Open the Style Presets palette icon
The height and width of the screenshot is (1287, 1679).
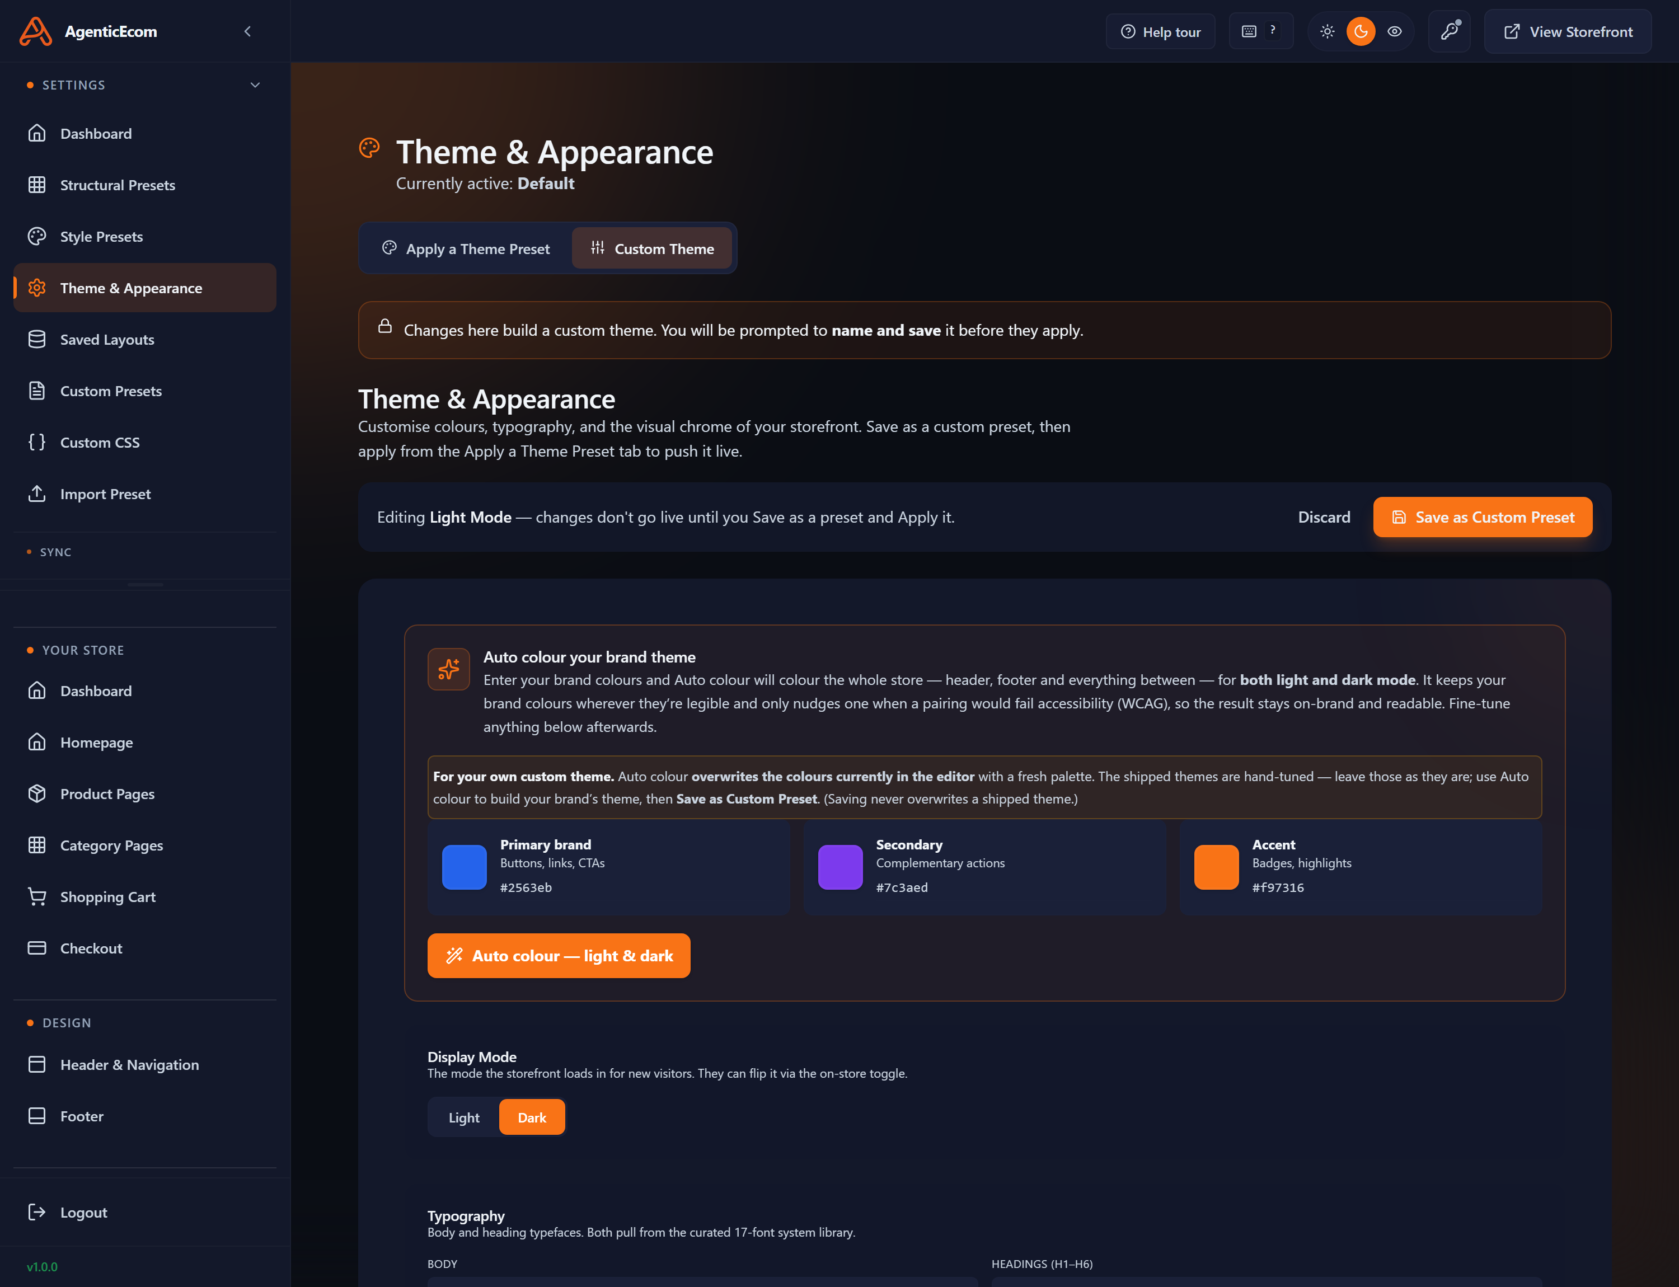tap(37, 236)
